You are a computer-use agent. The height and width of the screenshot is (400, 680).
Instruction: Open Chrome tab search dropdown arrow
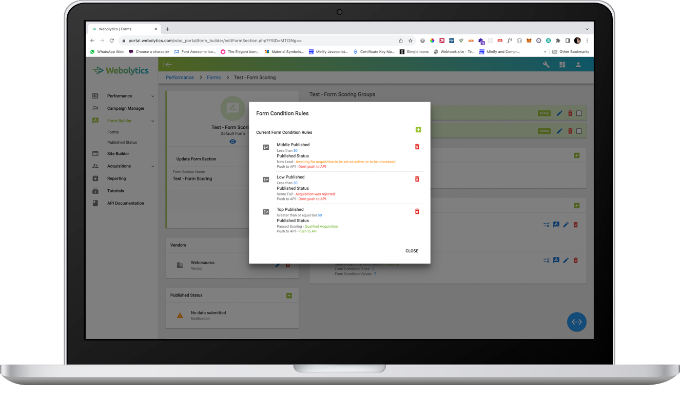point(587,29)
